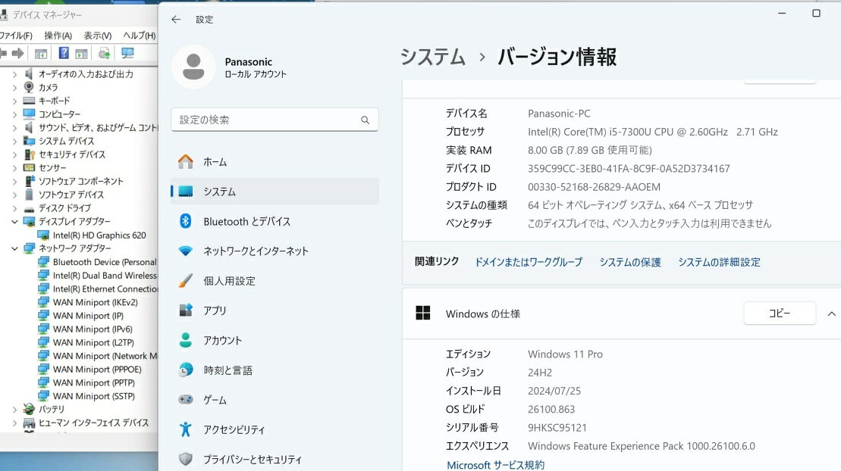This screenshot has height=471, width=841.
Task: Select Intel(R) HD Graphics 620 device
Action: pyautogui.click(x=99, y=235)
